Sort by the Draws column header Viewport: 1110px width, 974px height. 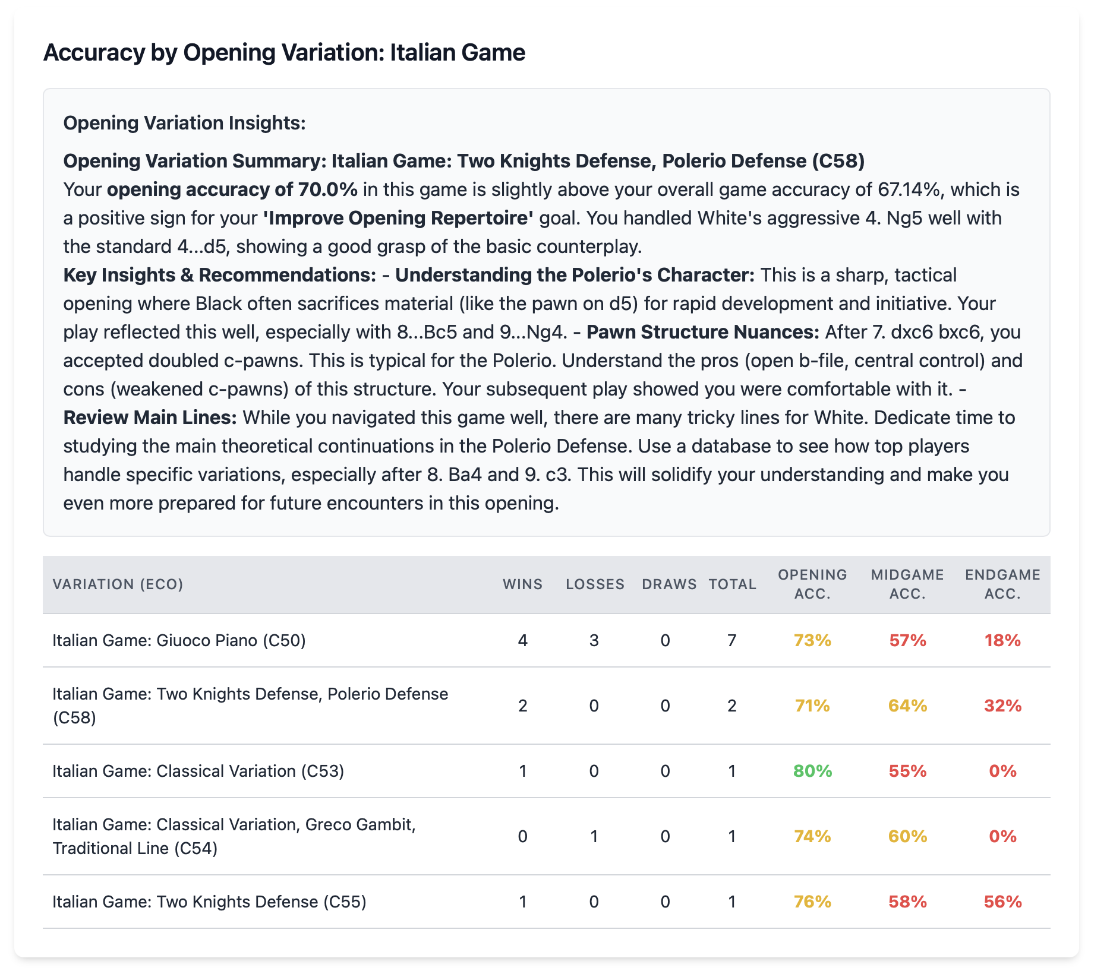pyautogui.click(x=669, y=584)
